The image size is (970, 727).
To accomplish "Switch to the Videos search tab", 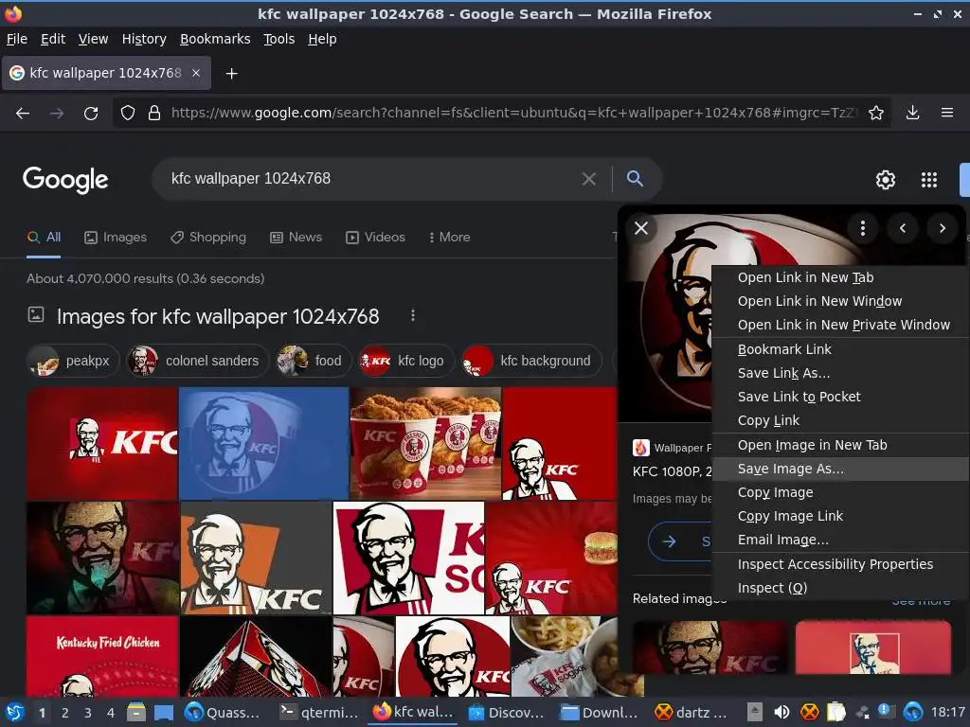I will click(375, 238).
